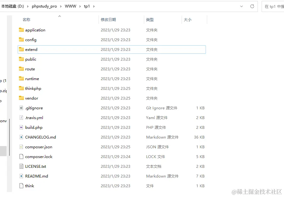Sort files by 类型 column
The image size is (284, 197).
pyautogui.click(x=150, y=19)
